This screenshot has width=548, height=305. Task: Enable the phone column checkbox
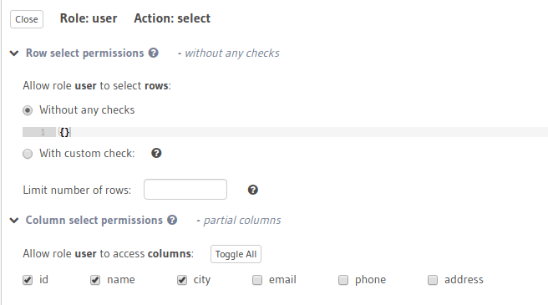pyautogui.click(x=343, y=280)
